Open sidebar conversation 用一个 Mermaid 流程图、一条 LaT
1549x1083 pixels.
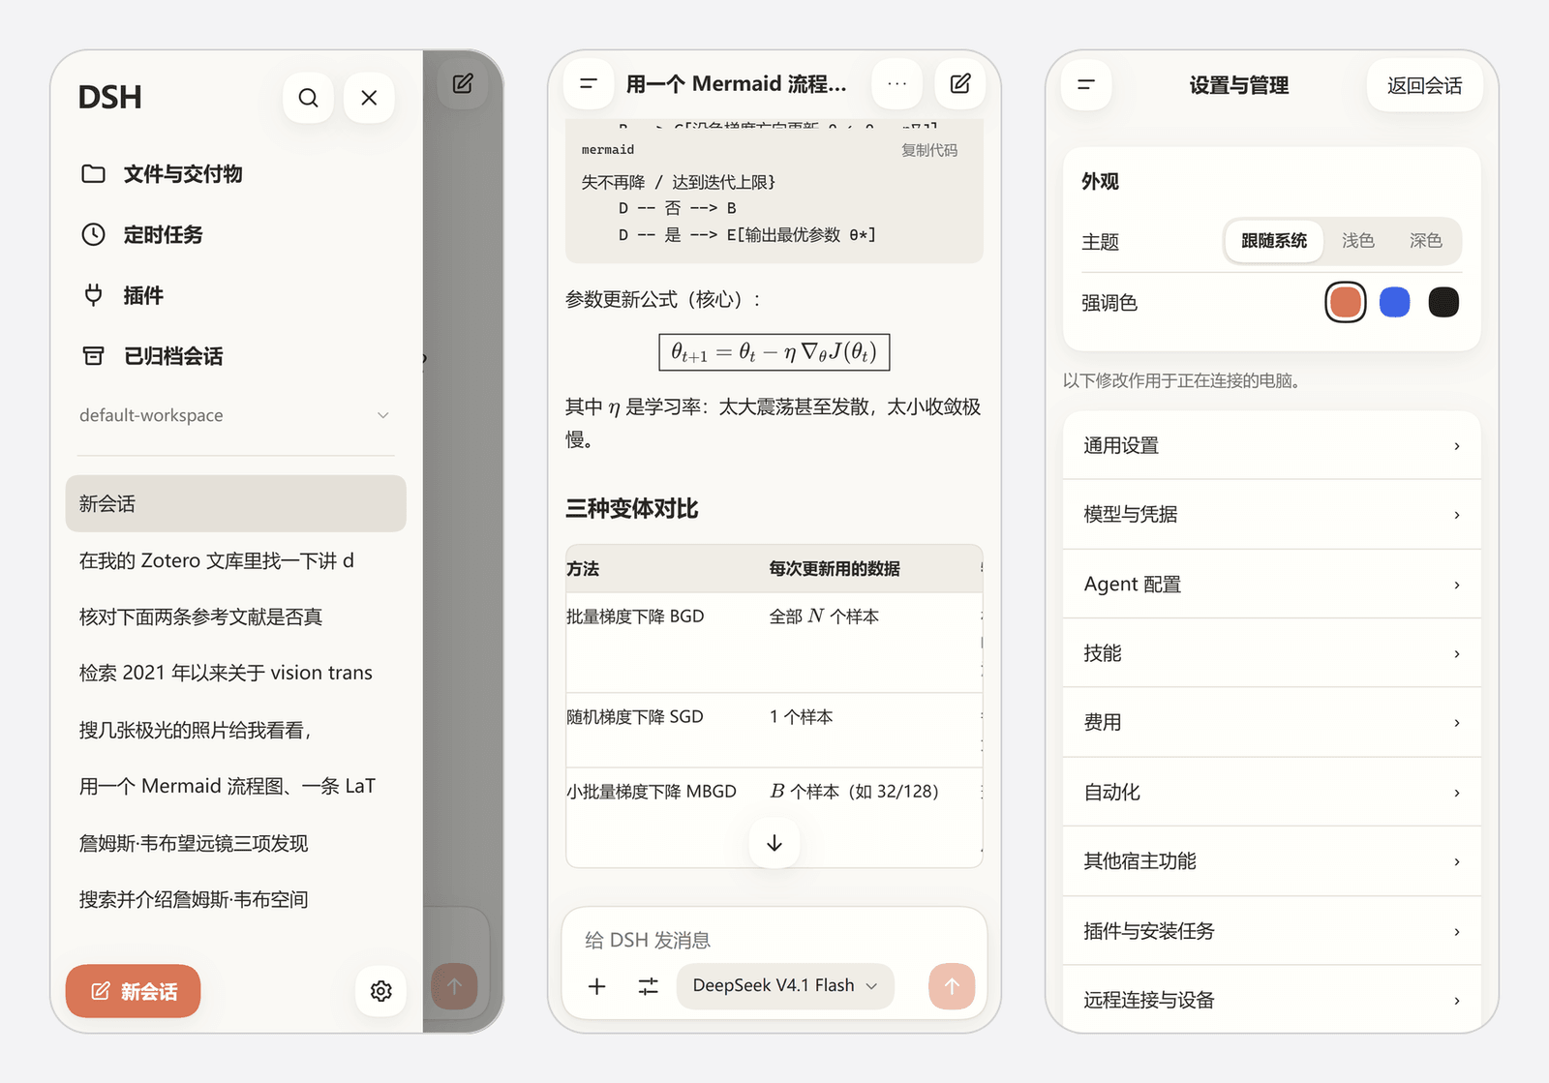click(x=235, y=786)
